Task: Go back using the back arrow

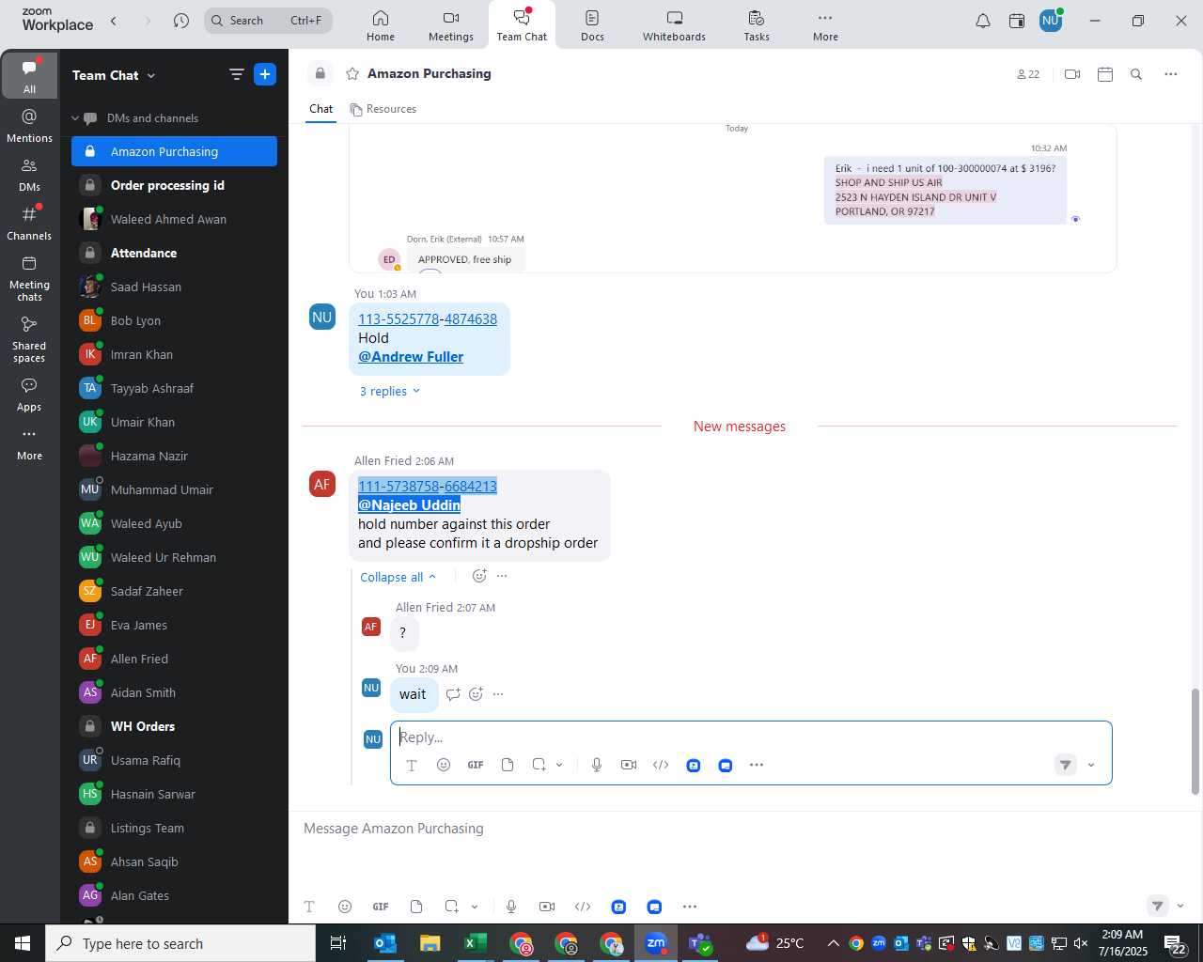Action: point(114,21)
